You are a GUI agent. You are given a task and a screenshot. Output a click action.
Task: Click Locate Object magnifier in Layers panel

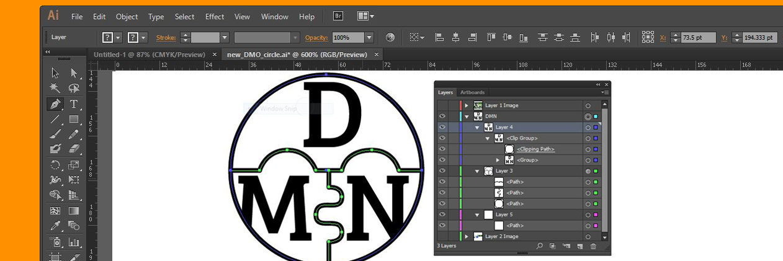pyautogui.click(x=540, y=246)
